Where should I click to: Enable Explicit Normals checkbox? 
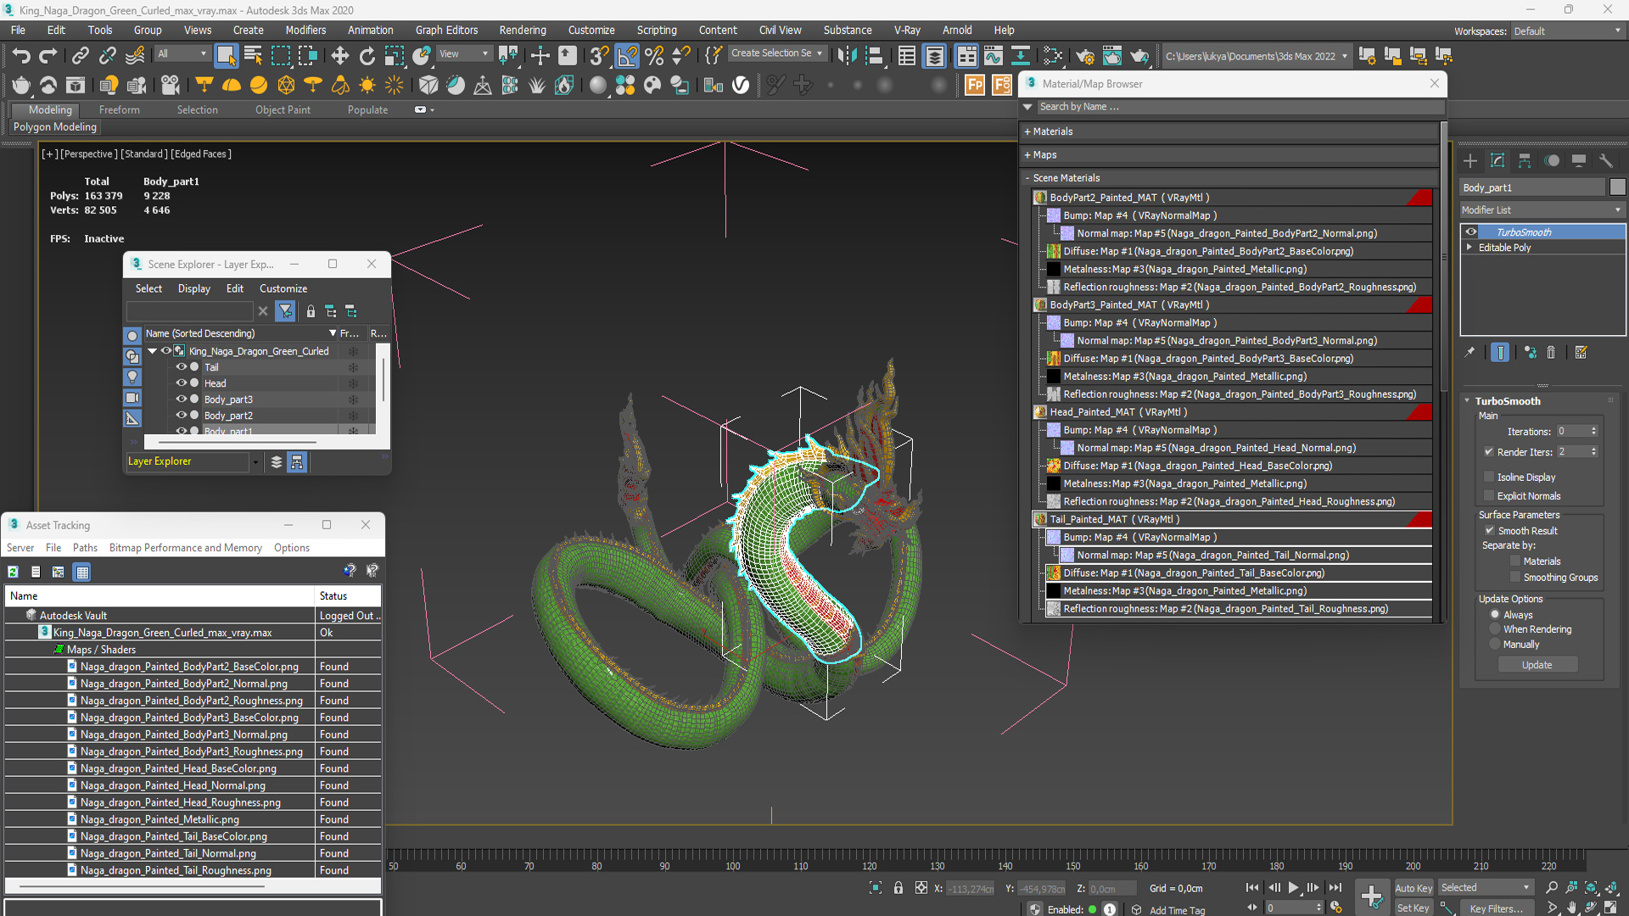pyautogui.click(x=1489, y=495)
